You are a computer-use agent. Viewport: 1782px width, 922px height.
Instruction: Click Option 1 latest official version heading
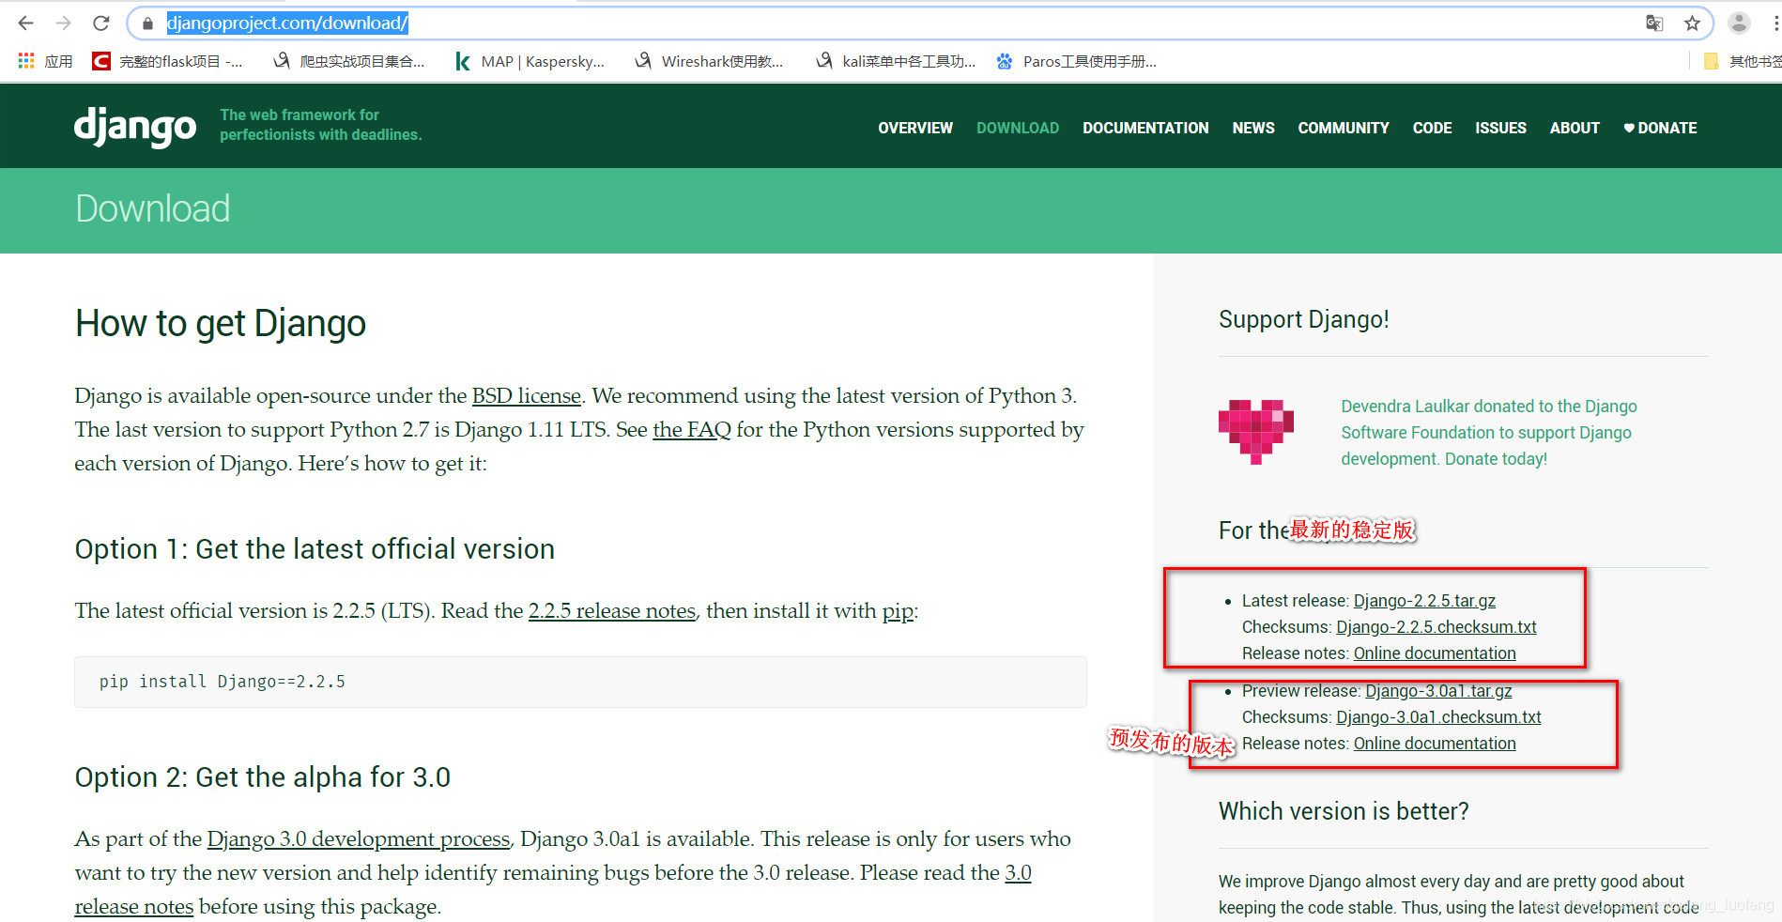tap(315, 549)
